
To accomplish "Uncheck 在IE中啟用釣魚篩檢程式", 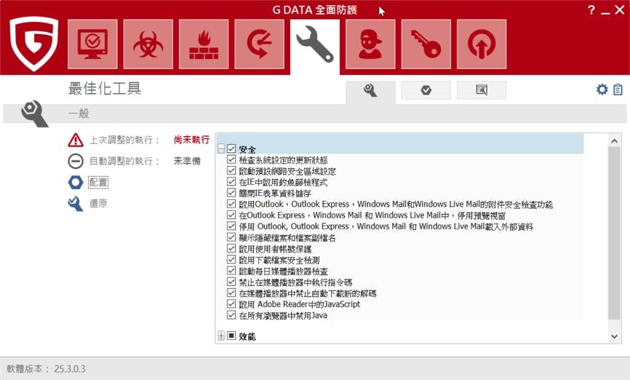I will tap(231, 182).
